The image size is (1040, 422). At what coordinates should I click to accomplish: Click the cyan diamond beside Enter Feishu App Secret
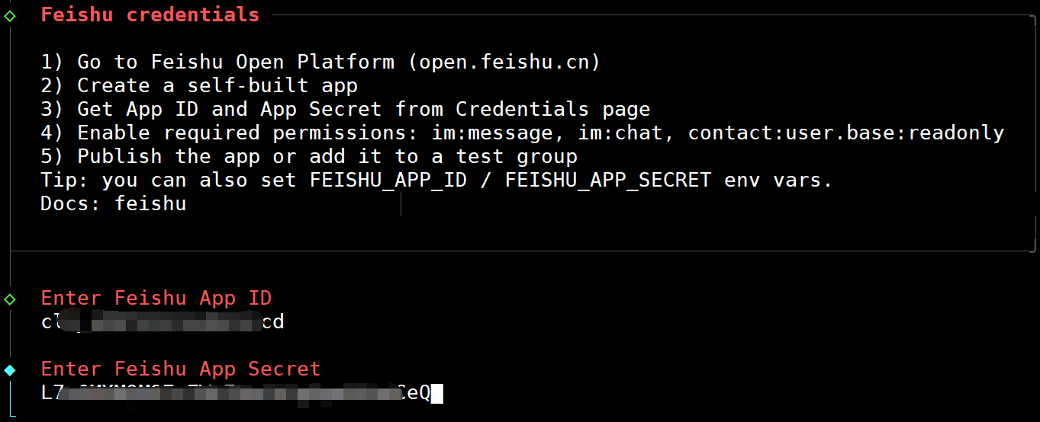tap(10, 370)
